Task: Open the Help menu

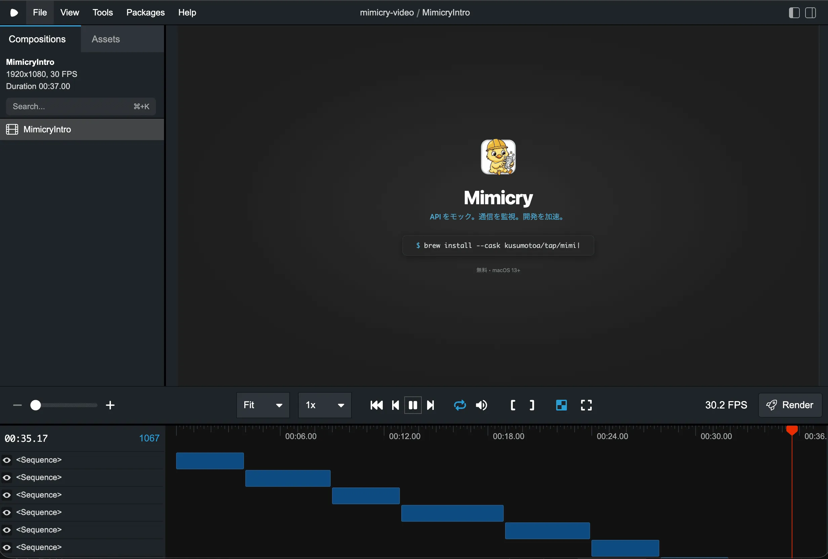Action: tap(187, 12)
